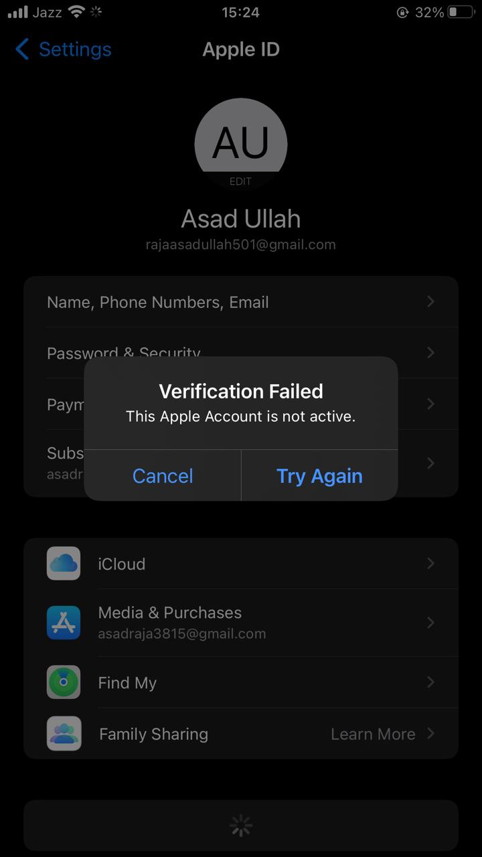
Task: Tap the Wi-Fi icon in status bar
Action: pos(77,12)
